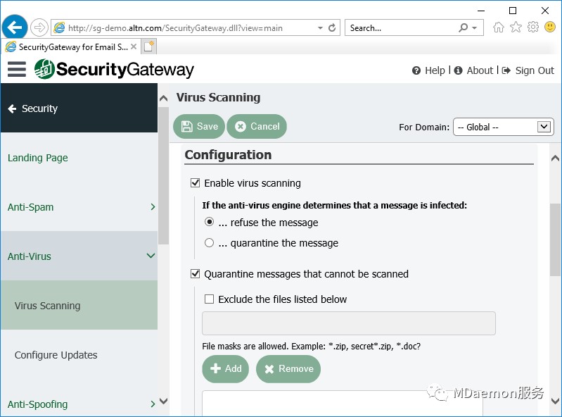
Task: Click the search magnifier icon
Action: (x=463, y=27)
